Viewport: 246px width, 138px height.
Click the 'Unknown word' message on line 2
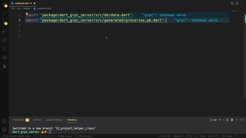[165, 15]
